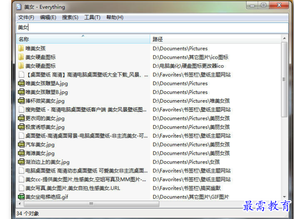The height and width of the screenshot is (219, 294).
Task: Click JPG icon of 唯美女孩雕塑A.jpg
Action: (21, 83)
